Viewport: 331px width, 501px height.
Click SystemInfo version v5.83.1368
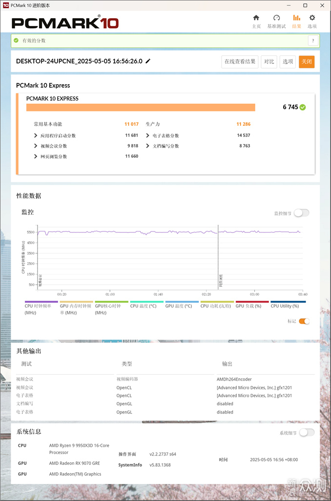tap(160, 465)
